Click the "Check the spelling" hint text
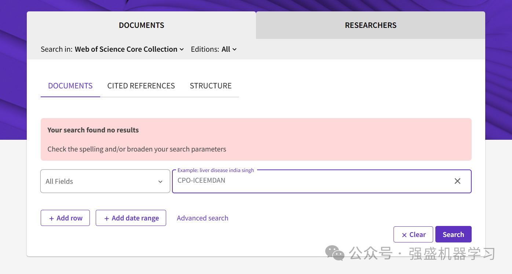Image resolution: width=512 pixels, height=274 pixels. pyautogui.click(x=137, y=149)
